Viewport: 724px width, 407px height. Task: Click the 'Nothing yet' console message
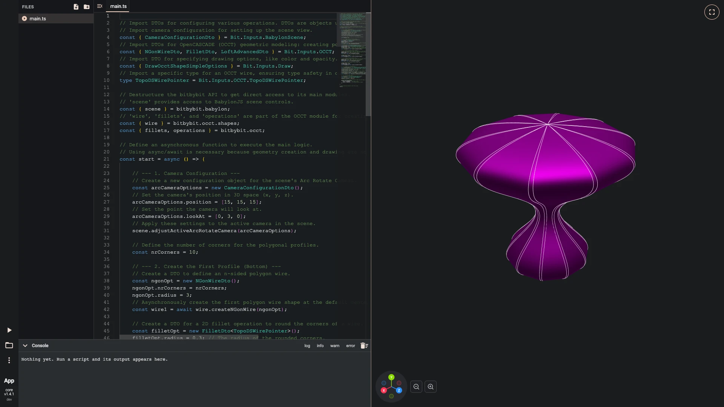94,359
